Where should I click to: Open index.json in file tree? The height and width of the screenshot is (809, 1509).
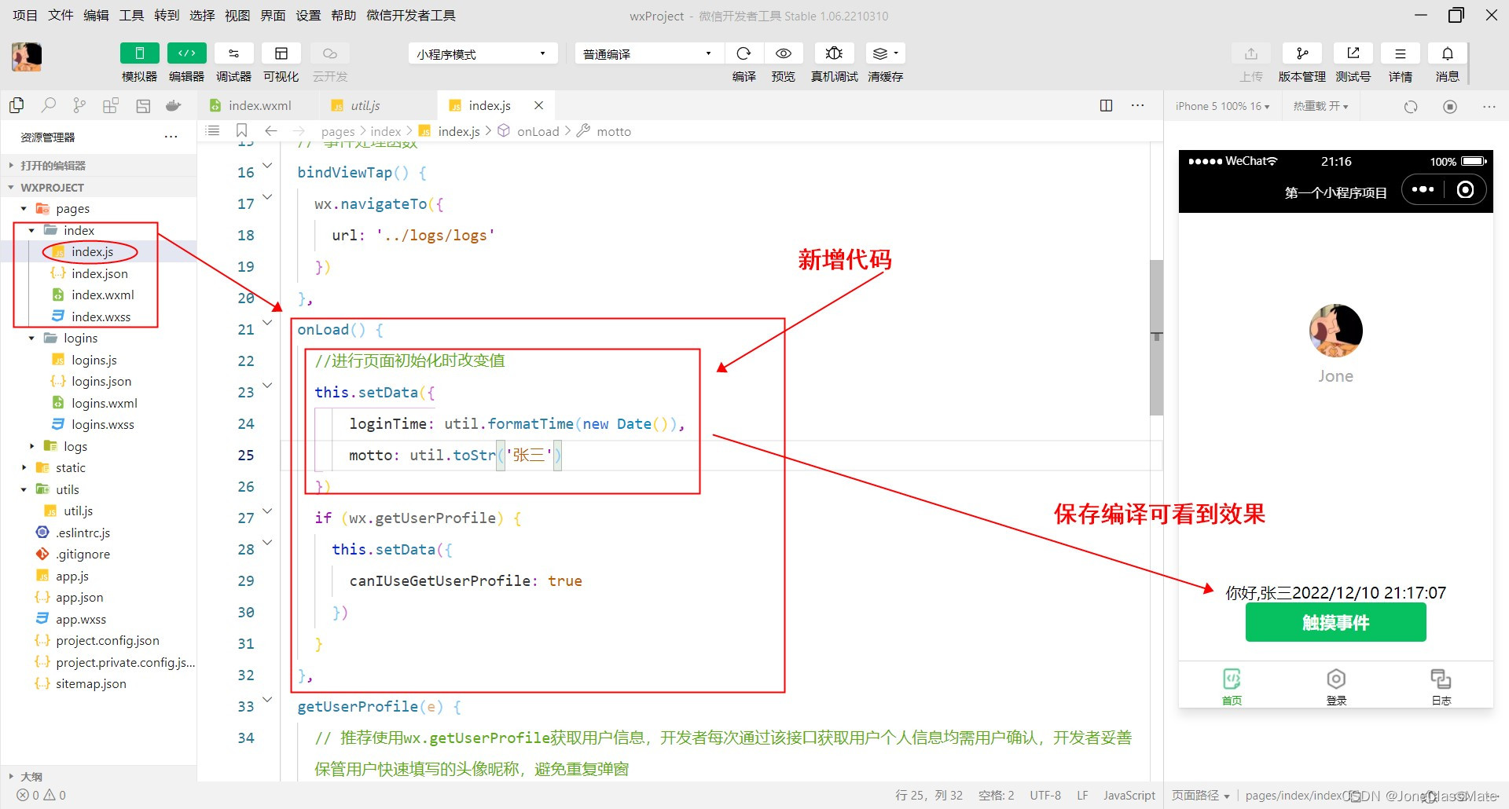point(98,273)
